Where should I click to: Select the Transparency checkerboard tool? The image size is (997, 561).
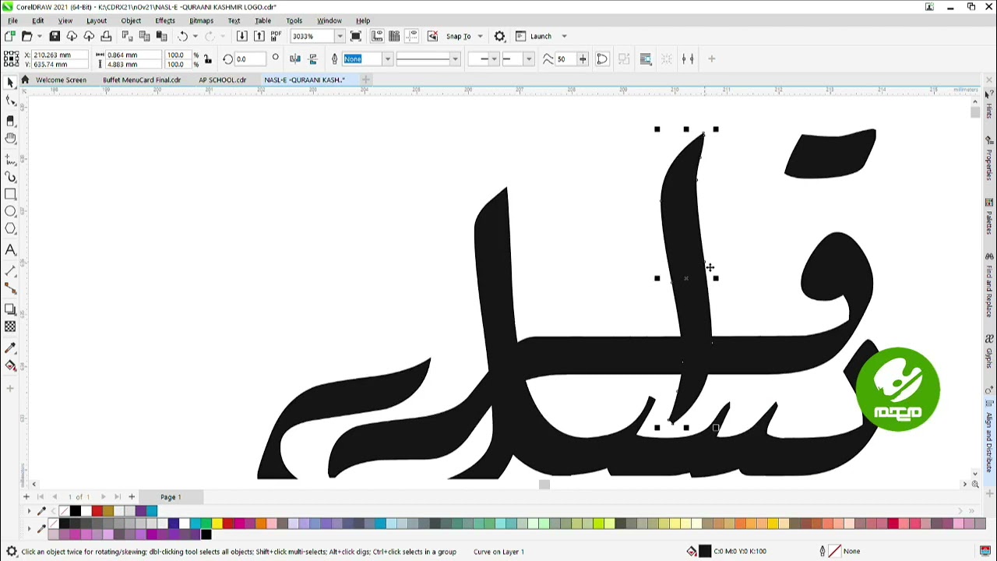pyautogui.click(x=10, y=326)
